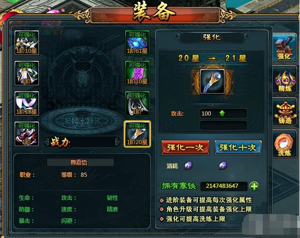
Task: Select the staff weapon slot 1阶20星
Action: coord(137,134)
